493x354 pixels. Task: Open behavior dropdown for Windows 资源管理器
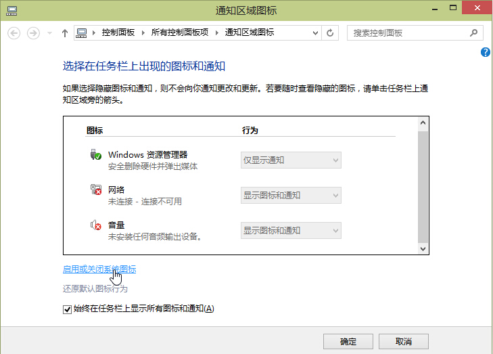click(291, 160)
